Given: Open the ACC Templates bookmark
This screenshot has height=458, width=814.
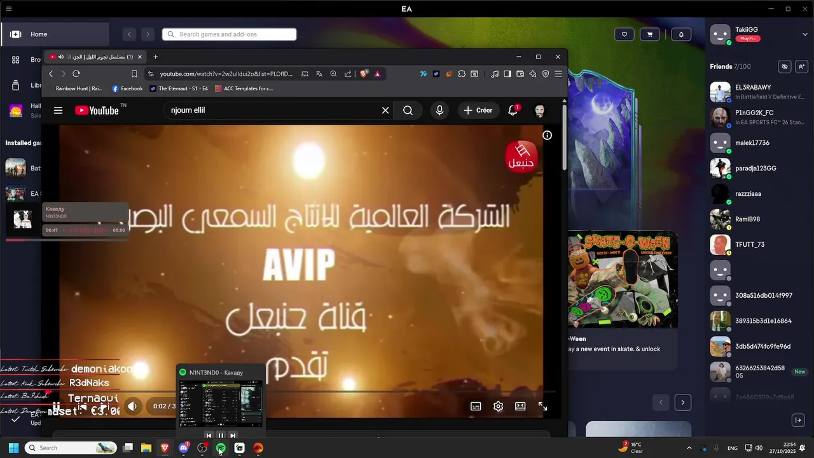Looking at the screenshot, I should (x=244, y=88).
